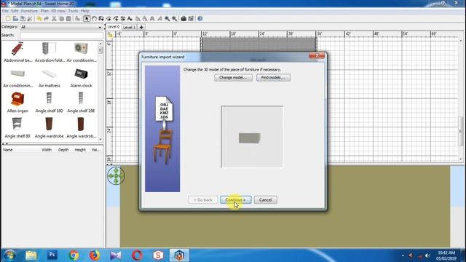Click the Copy toolbar icon
The height and width of the screenshot is (262, 466).
coord(61,19)
